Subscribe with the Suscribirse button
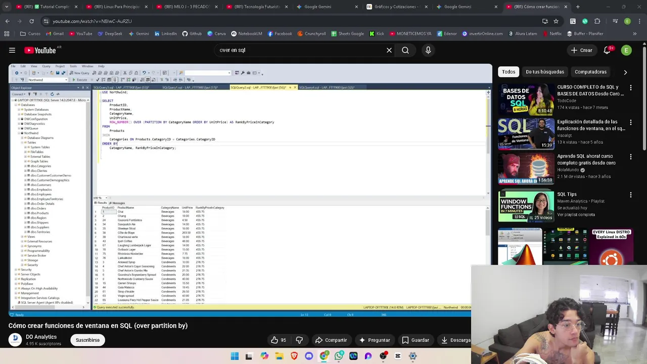This screenshot has height=364, width=647. pos(87,340)
